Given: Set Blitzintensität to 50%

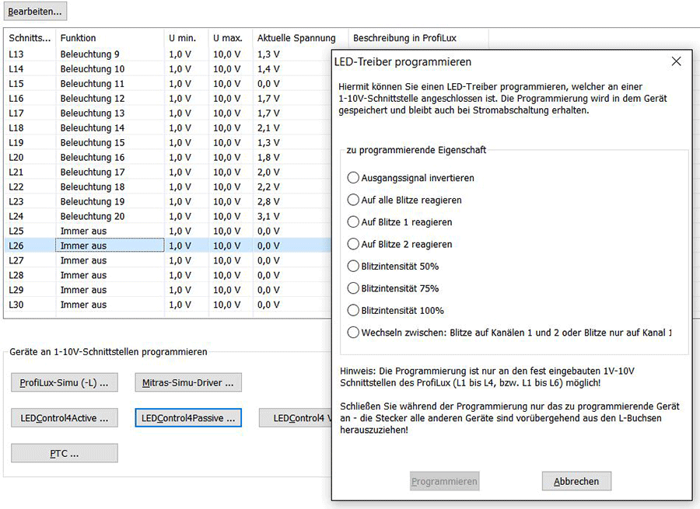Looking at the screenshot, I should point(354,266).
